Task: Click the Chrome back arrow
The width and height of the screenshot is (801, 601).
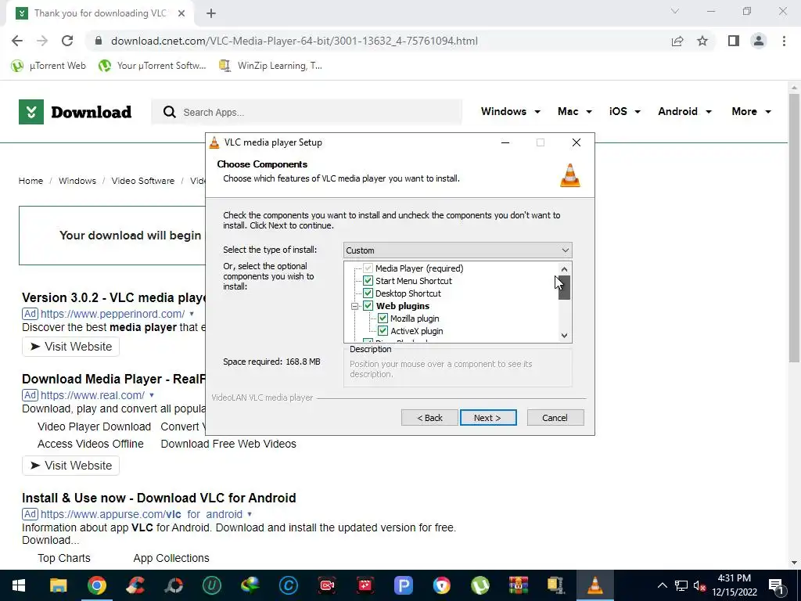Action: click(x=17, y=41)
